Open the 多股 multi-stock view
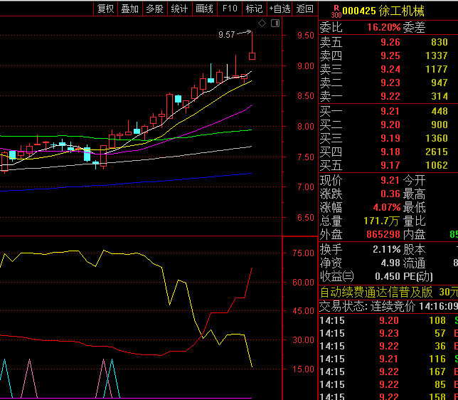The width and height of the screenshot is (458, 400). pos(154,9)
